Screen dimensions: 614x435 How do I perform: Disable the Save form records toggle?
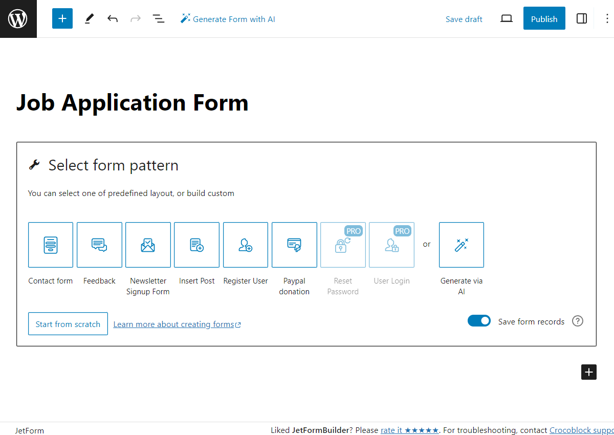point(479,320)
